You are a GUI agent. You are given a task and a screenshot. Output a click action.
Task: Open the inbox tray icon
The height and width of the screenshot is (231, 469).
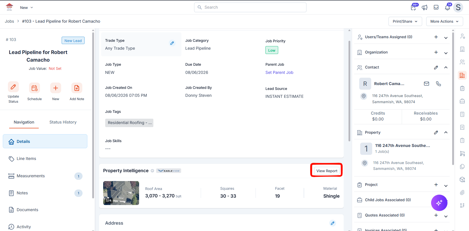coord(436,7)
